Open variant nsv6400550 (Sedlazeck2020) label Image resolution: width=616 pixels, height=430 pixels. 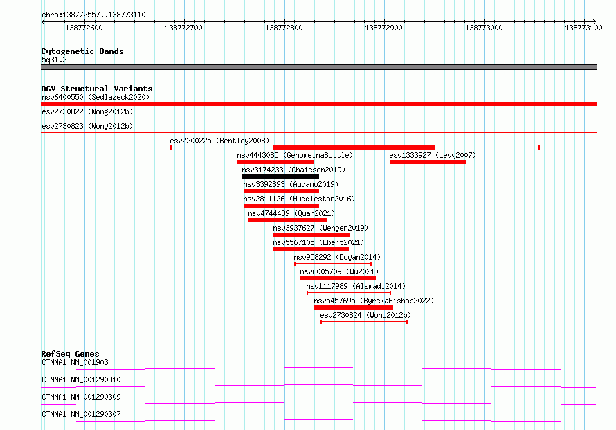tap(96, 97)
